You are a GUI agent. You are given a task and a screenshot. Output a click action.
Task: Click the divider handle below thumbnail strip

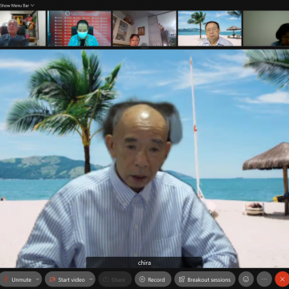coord(144,47)
